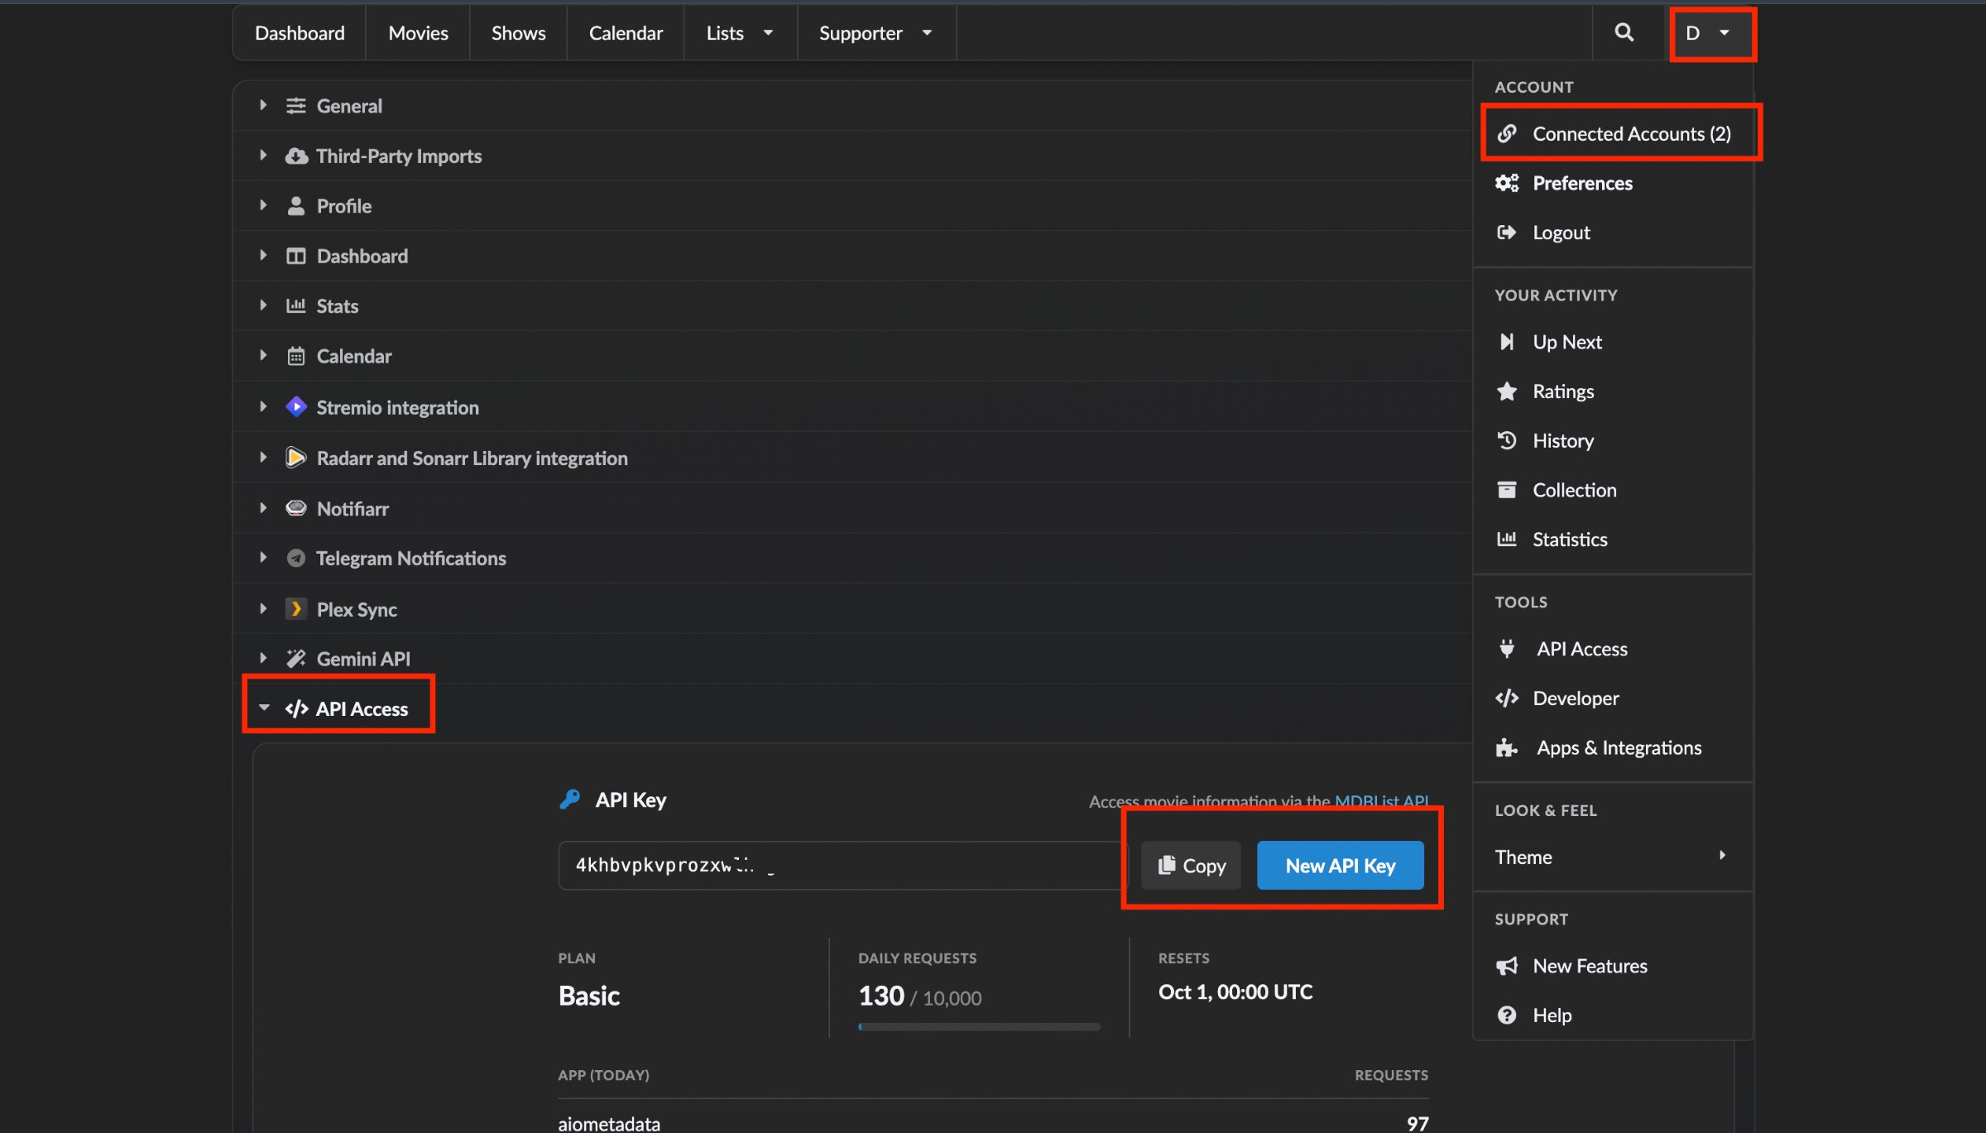Click the API Access plug icon in menu

click(1507, 649)
